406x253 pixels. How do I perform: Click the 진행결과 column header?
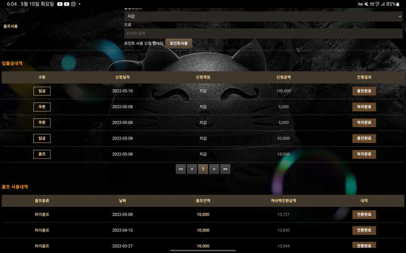click(364, 77)
